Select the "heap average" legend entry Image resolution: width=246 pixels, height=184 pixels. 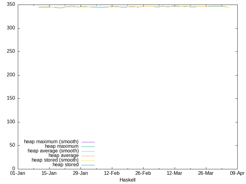coord(63,155)
